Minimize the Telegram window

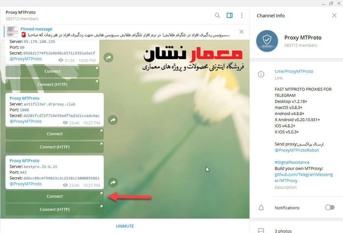coord(323,3)
